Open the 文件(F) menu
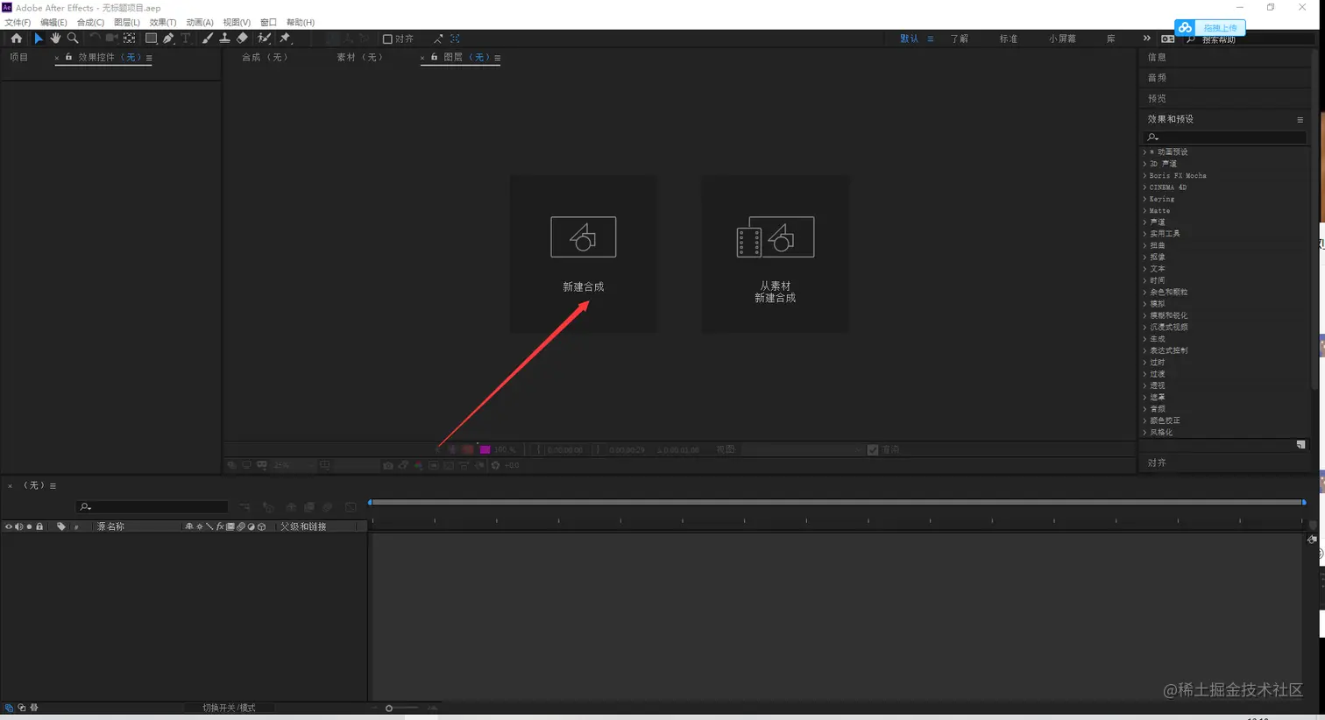The image size is (1325, 720). pyautogui.click(x=18, y=23)
